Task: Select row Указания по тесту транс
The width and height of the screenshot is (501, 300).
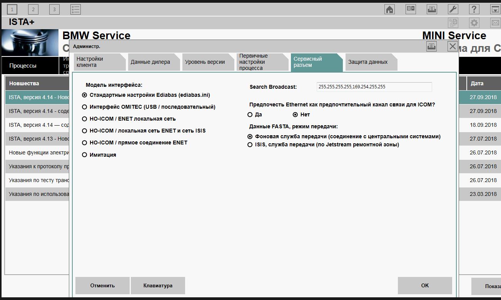Action: [x=37, y=180]
